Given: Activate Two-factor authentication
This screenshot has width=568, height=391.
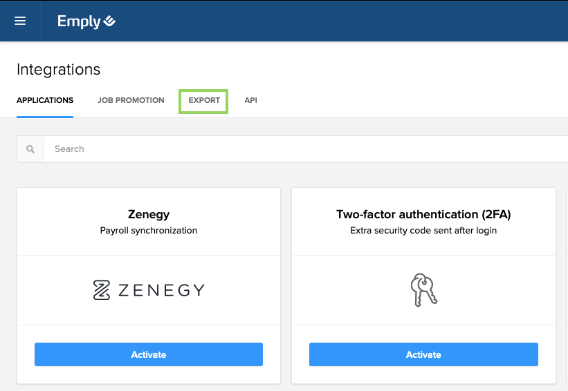Looking at the screenshot, I should 423,354.
